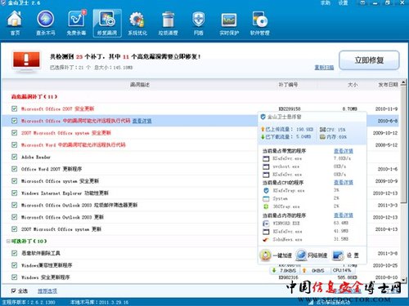
Task: Open 查看详情 for 当前最占内存的程序
Action: click(344, 215)
